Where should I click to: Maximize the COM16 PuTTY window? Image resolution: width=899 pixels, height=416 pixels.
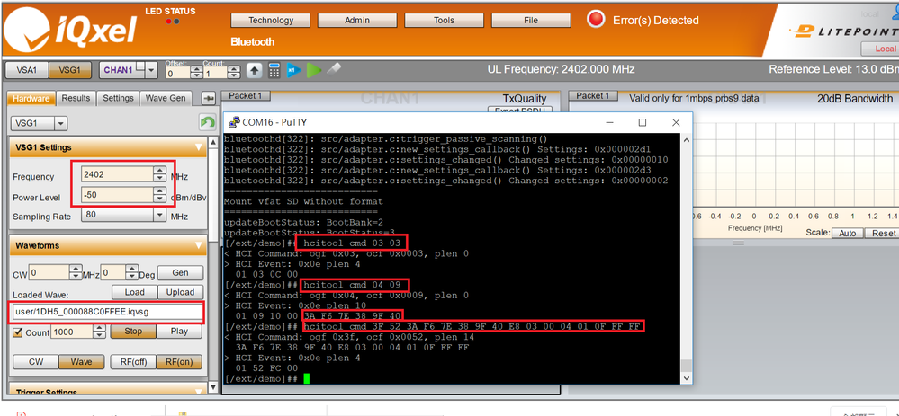tap(643, 122)
